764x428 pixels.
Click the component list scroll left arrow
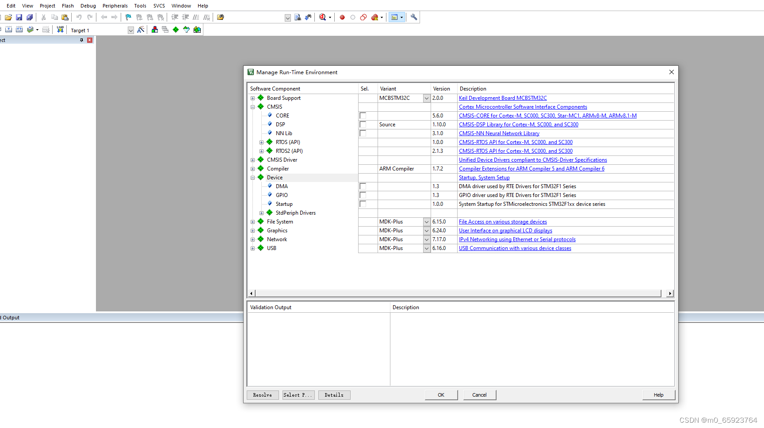tap(252, 293)
